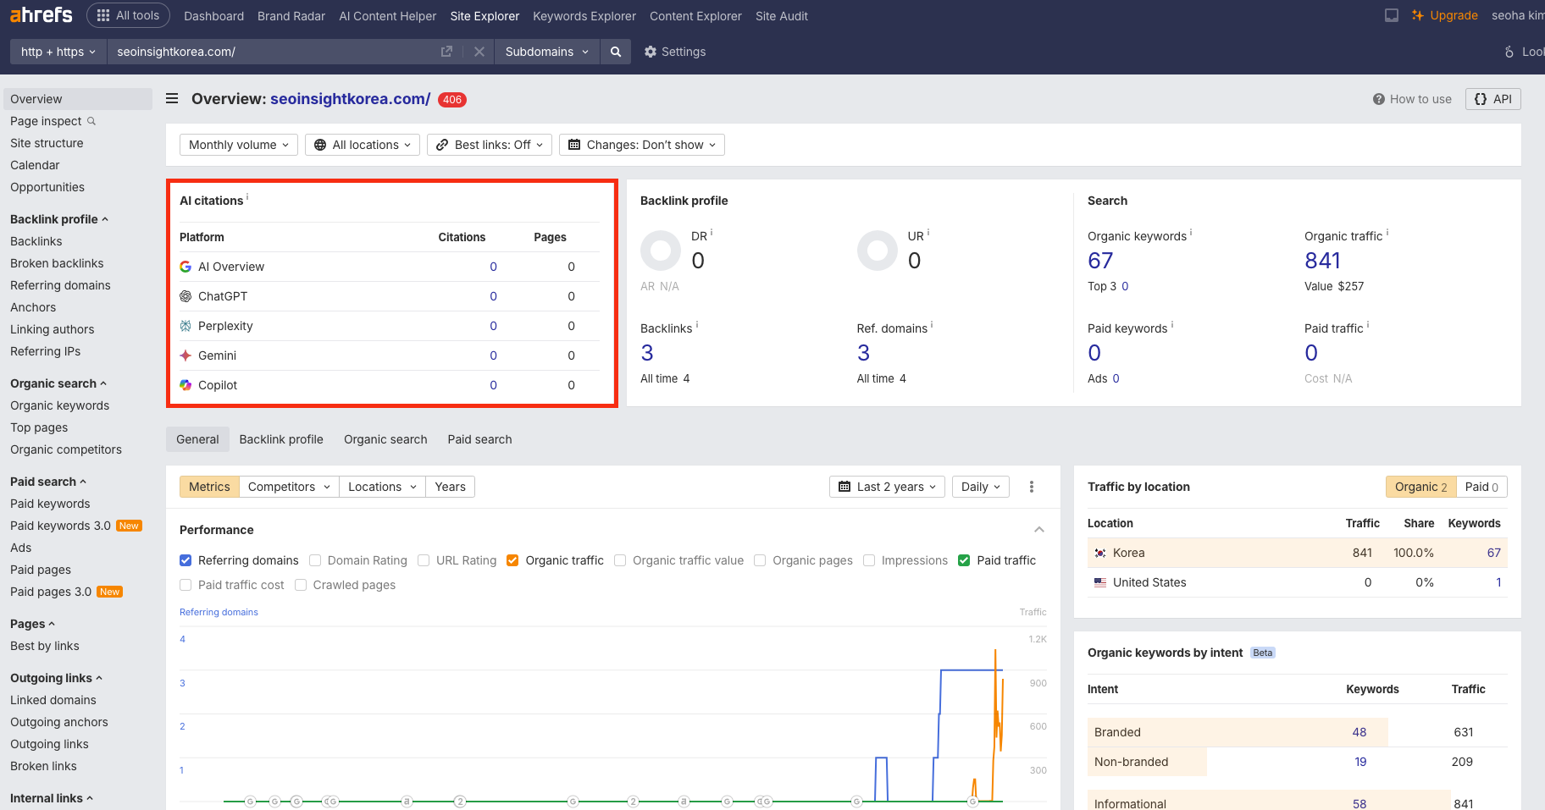
Task: Disable the Organic traffic checkbox
Action: pos(512,559)
